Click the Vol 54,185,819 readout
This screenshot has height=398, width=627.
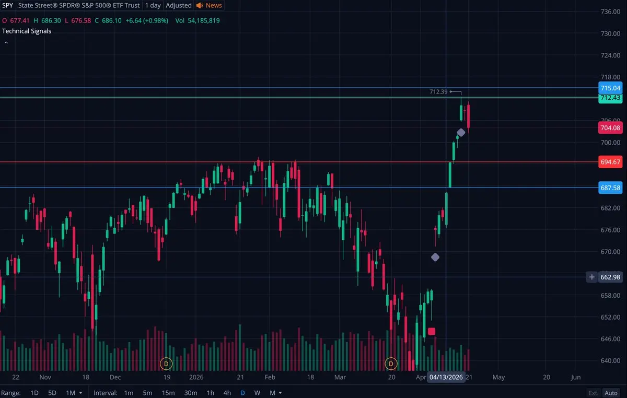click(x=198, y=20)
